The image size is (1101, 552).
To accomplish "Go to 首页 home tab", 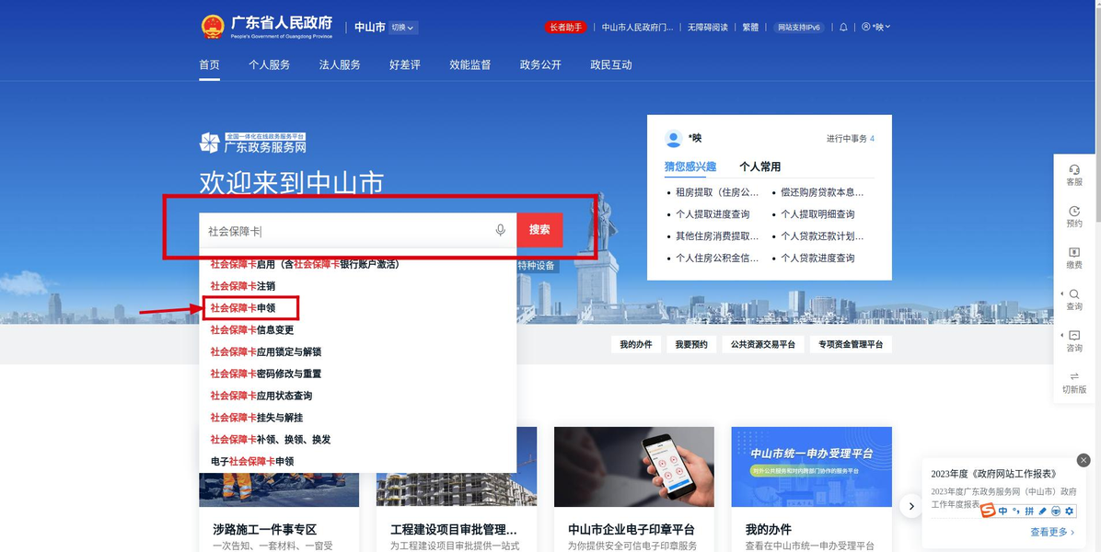I will coord(209,64).
